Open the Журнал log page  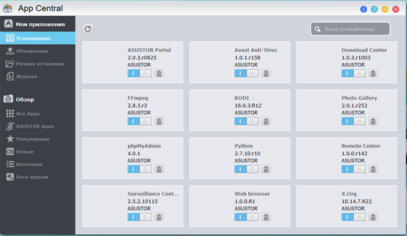26,76
